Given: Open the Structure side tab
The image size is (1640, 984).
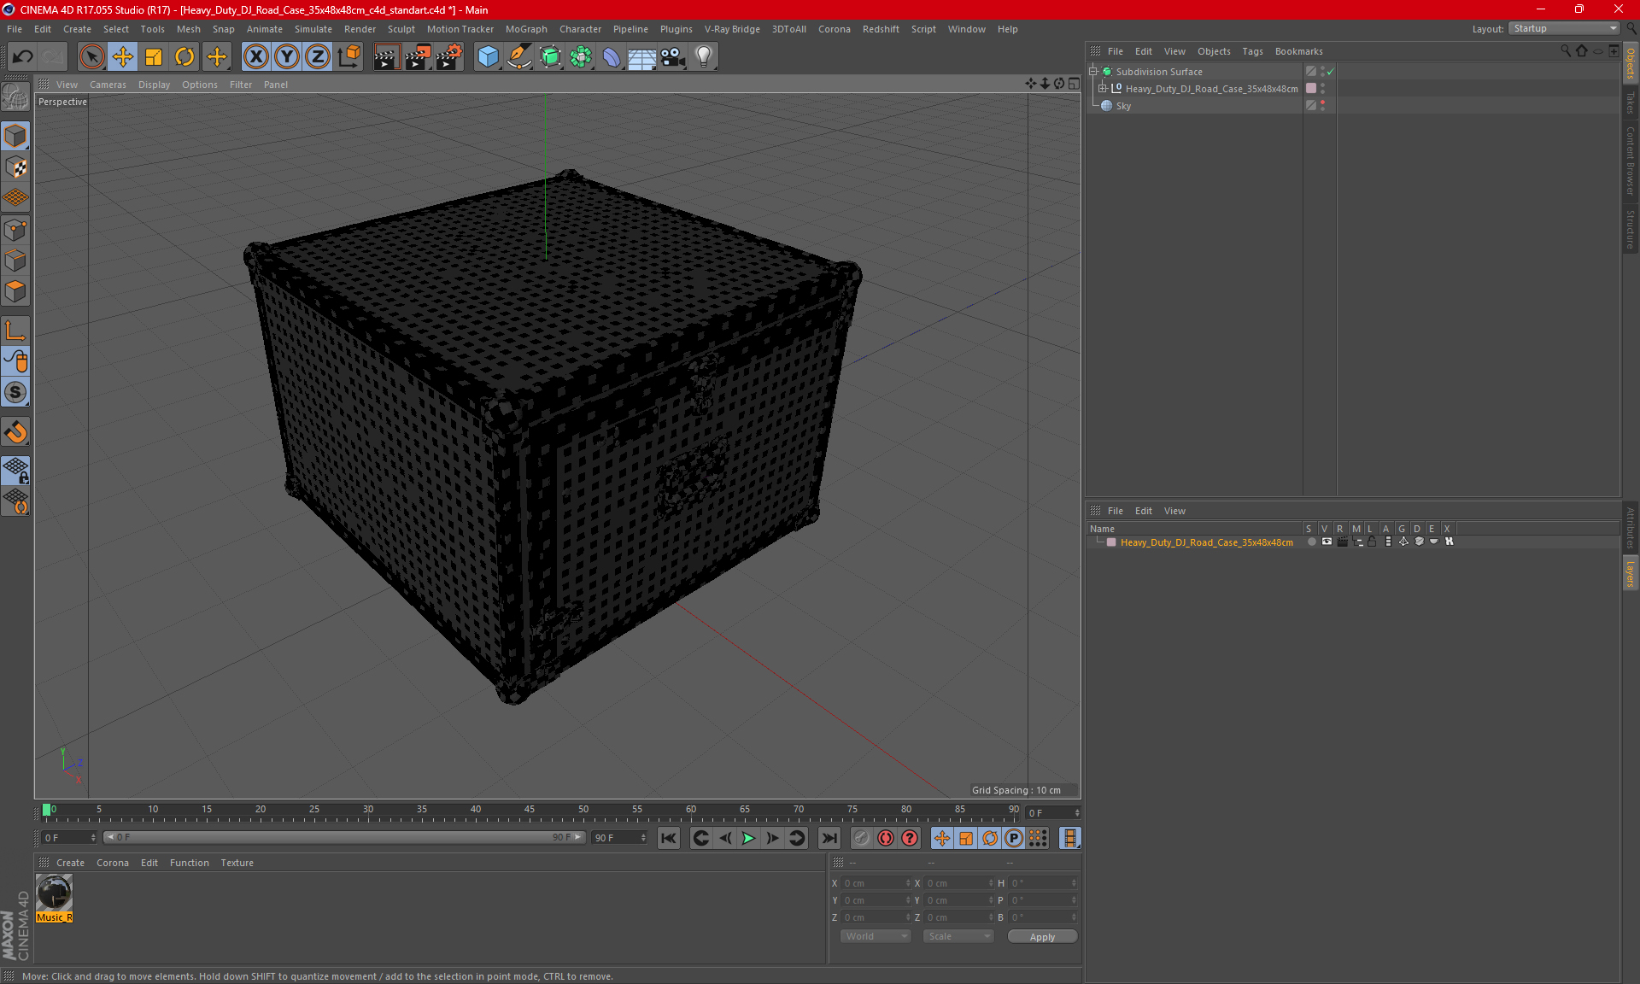Looking at the screenshot, I should coord(1630,229).
